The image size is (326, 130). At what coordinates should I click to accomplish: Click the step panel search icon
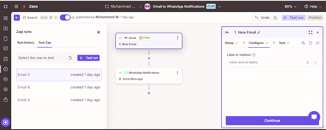click(x=318, y=43)
